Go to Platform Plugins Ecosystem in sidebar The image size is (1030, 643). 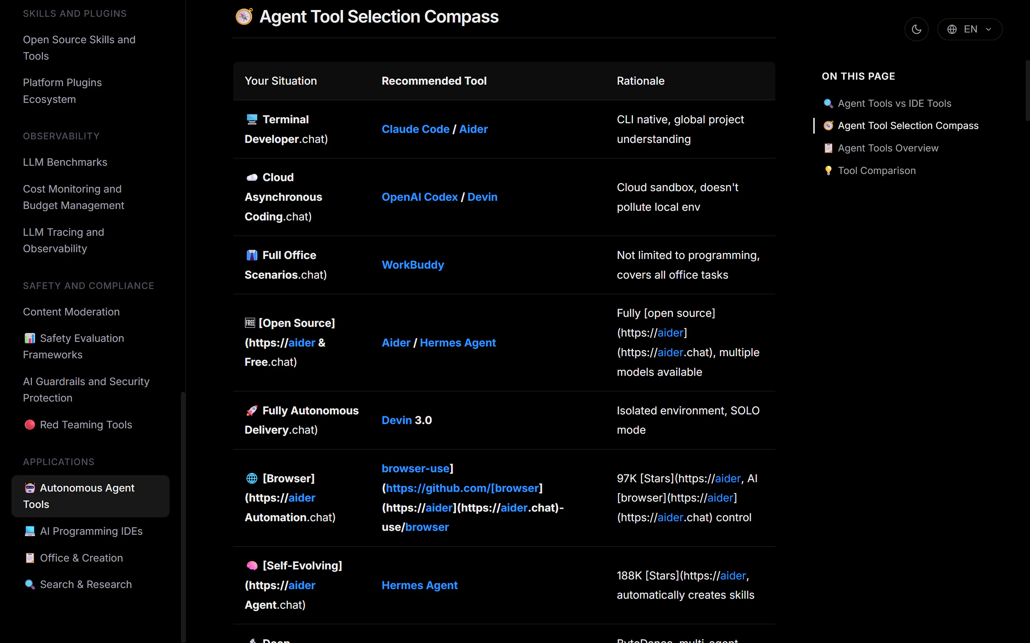click(x=62, y=91)
